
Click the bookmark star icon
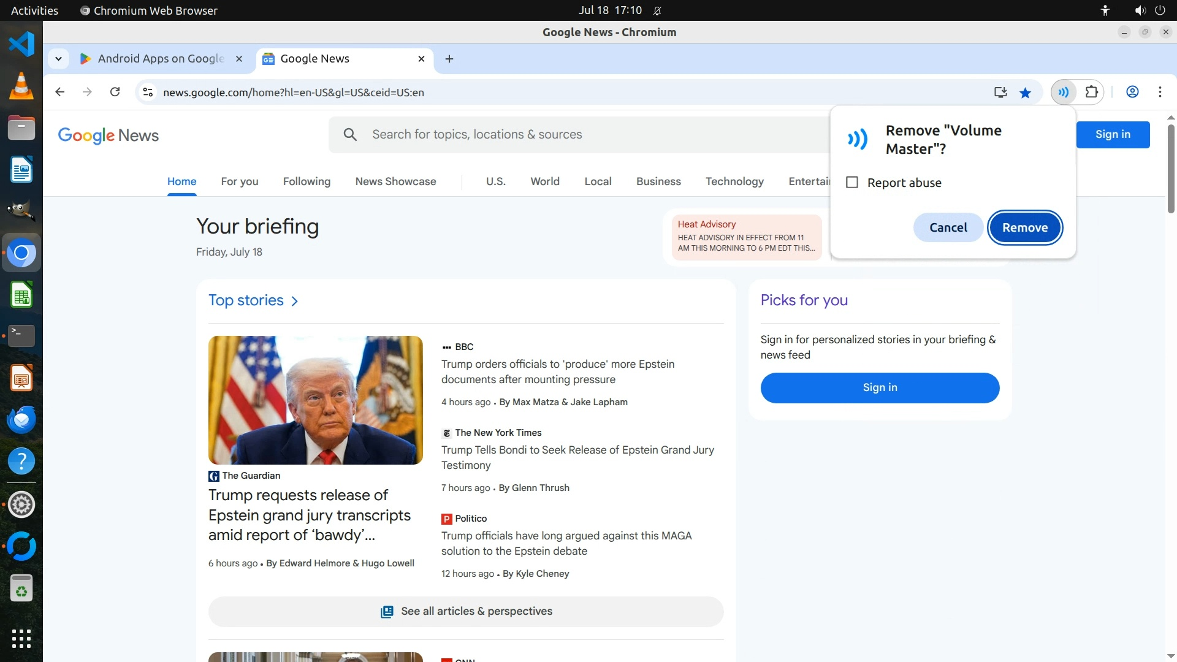(1025, 93)
